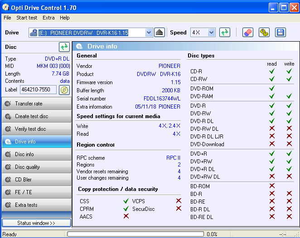300x238 pixels.
Task: Click the write speed value 4 X, 2.4 X
Action: 169,126
